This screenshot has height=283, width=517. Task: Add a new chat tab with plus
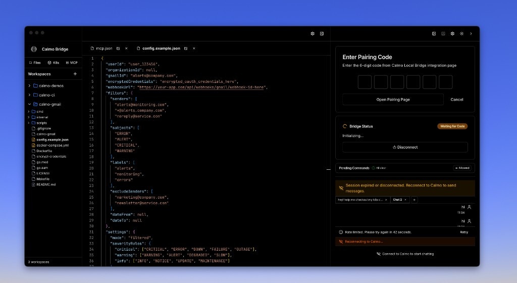pos(415,200)
